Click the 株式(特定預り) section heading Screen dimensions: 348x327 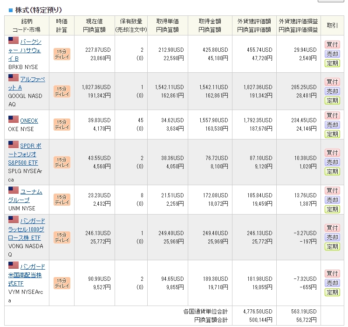pos(38,10)
